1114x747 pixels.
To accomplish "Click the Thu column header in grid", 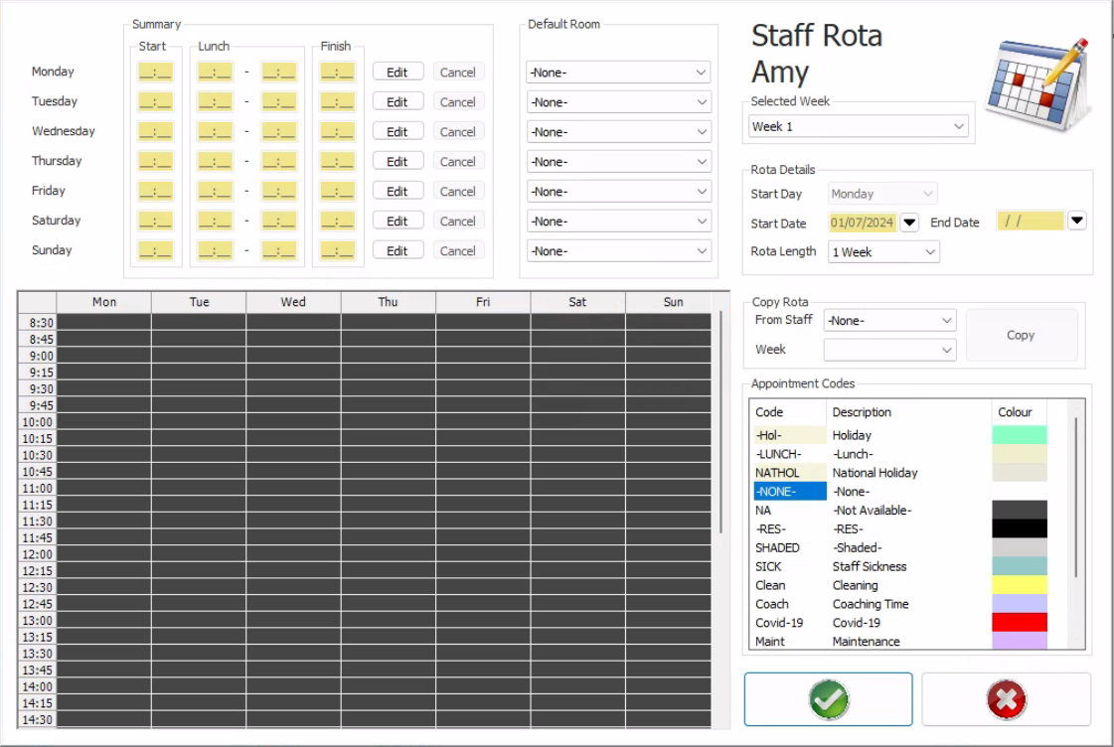I will pyautogui.click(x=388, y=302).
